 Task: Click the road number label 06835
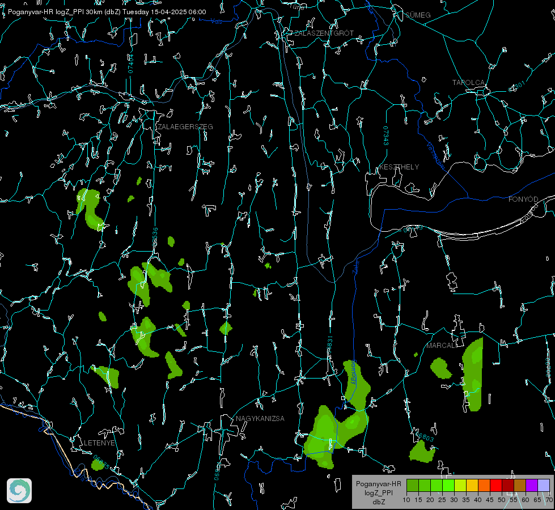(x=101, y=462)
